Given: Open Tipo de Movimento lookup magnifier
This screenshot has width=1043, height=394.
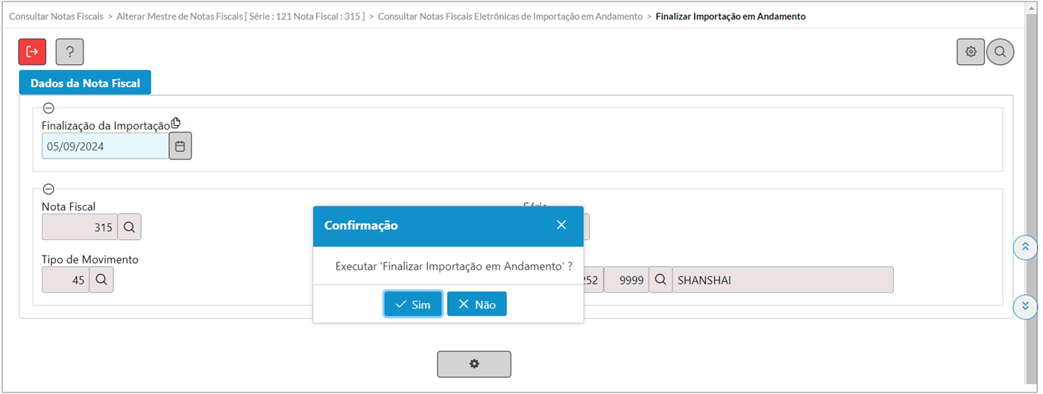Looking at the screenshot, I should coord(101,280).
